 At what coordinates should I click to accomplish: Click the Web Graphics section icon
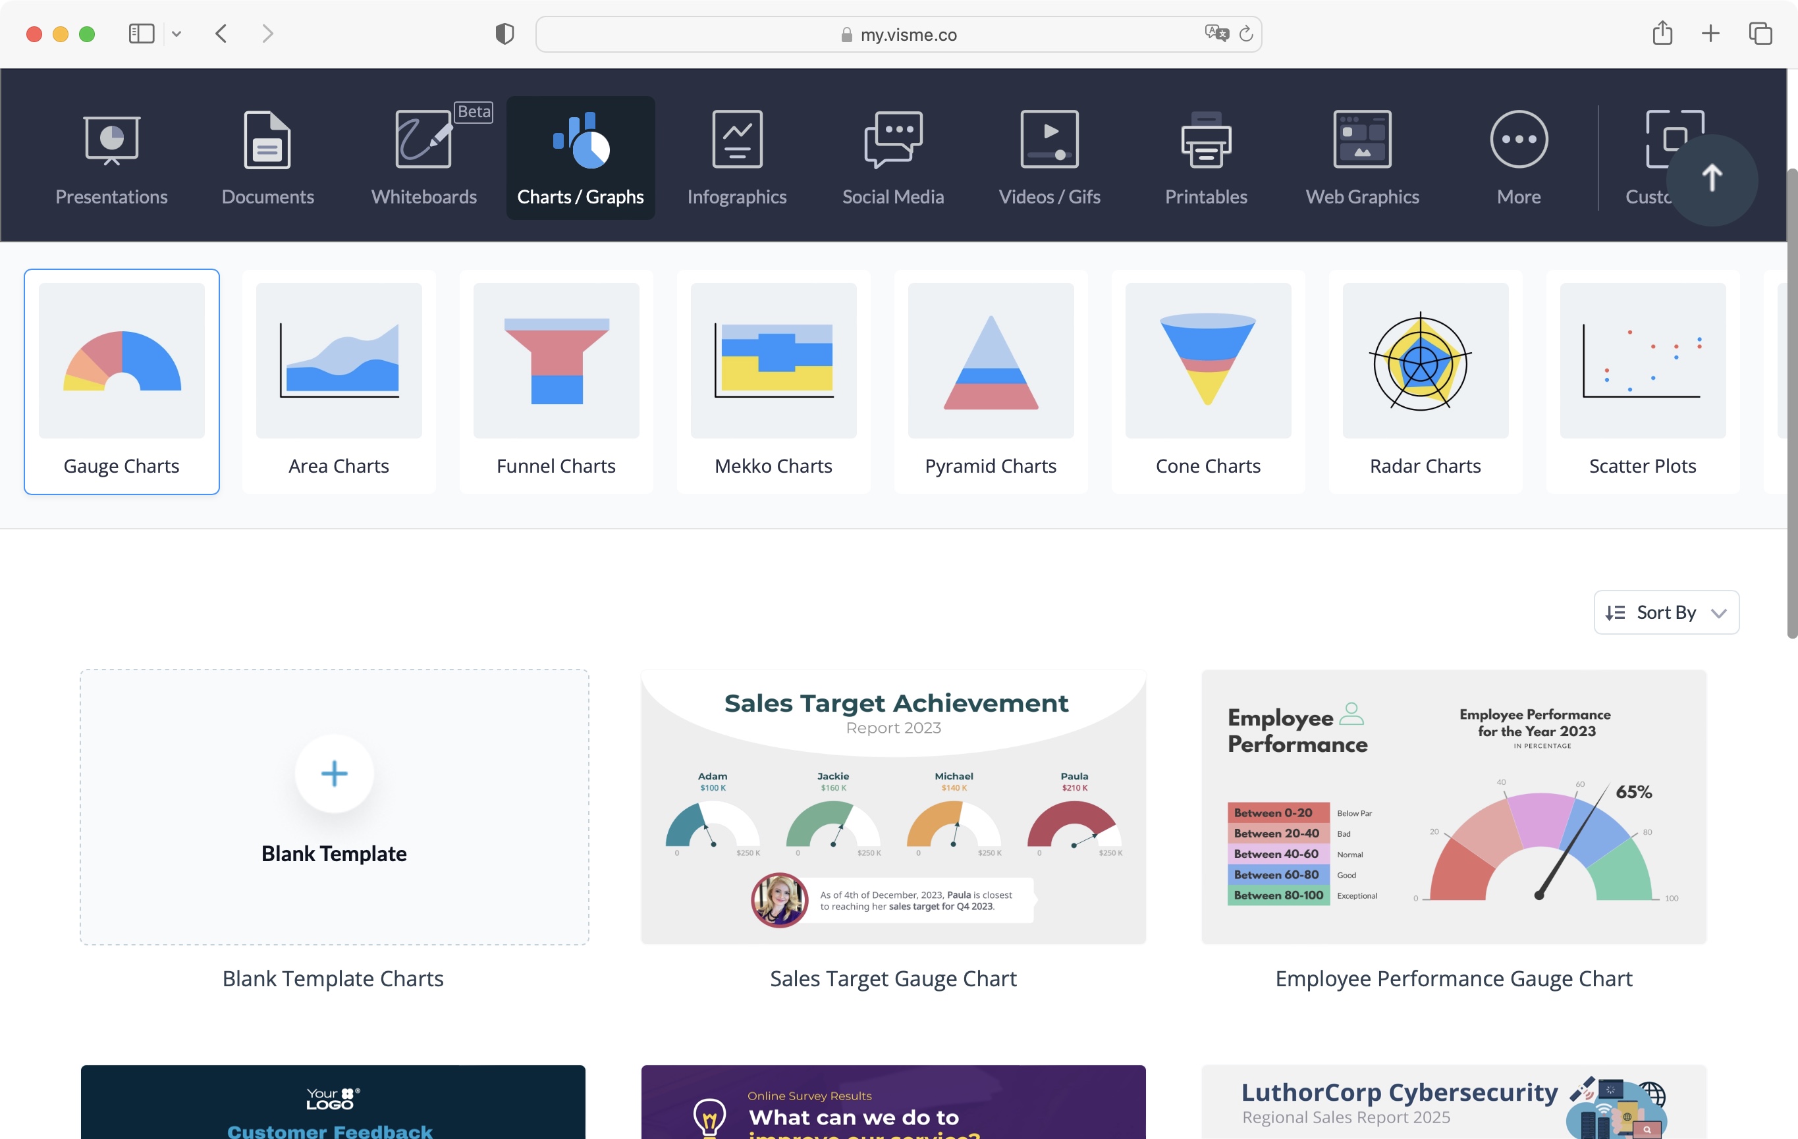point(1363,139)
